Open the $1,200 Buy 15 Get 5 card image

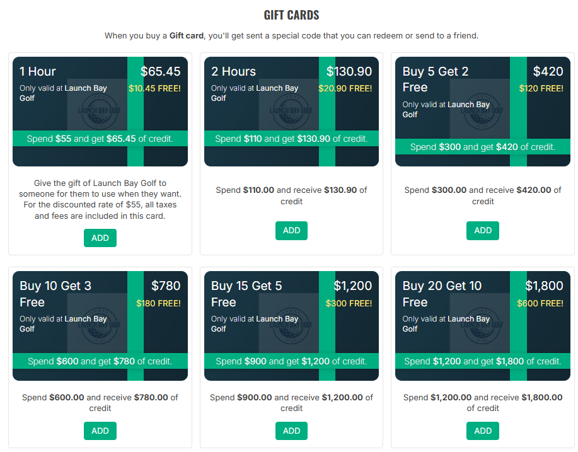click(x=291, y=326)
